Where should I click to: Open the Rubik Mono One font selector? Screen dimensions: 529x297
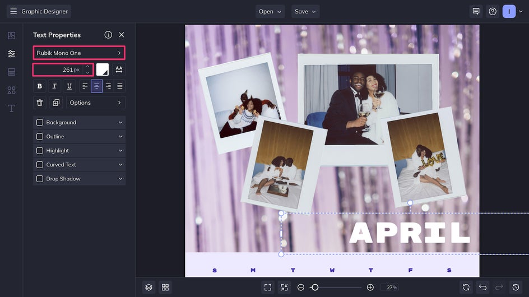tap(79, 53)
